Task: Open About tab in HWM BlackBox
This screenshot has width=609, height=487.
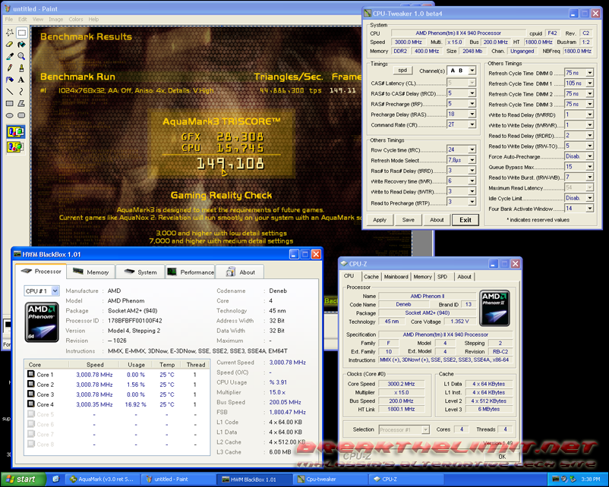Action: click(x=240, y=272)
